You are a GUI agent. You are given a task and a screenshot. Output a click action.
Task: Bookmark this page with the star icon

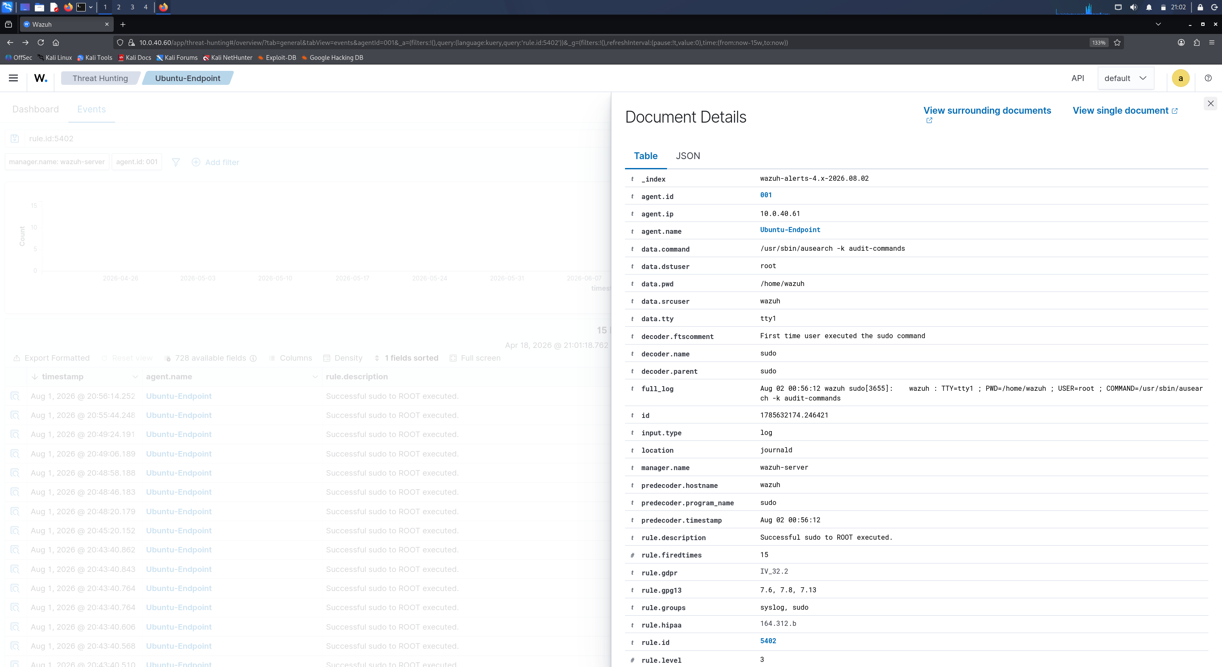[1117, 43]
